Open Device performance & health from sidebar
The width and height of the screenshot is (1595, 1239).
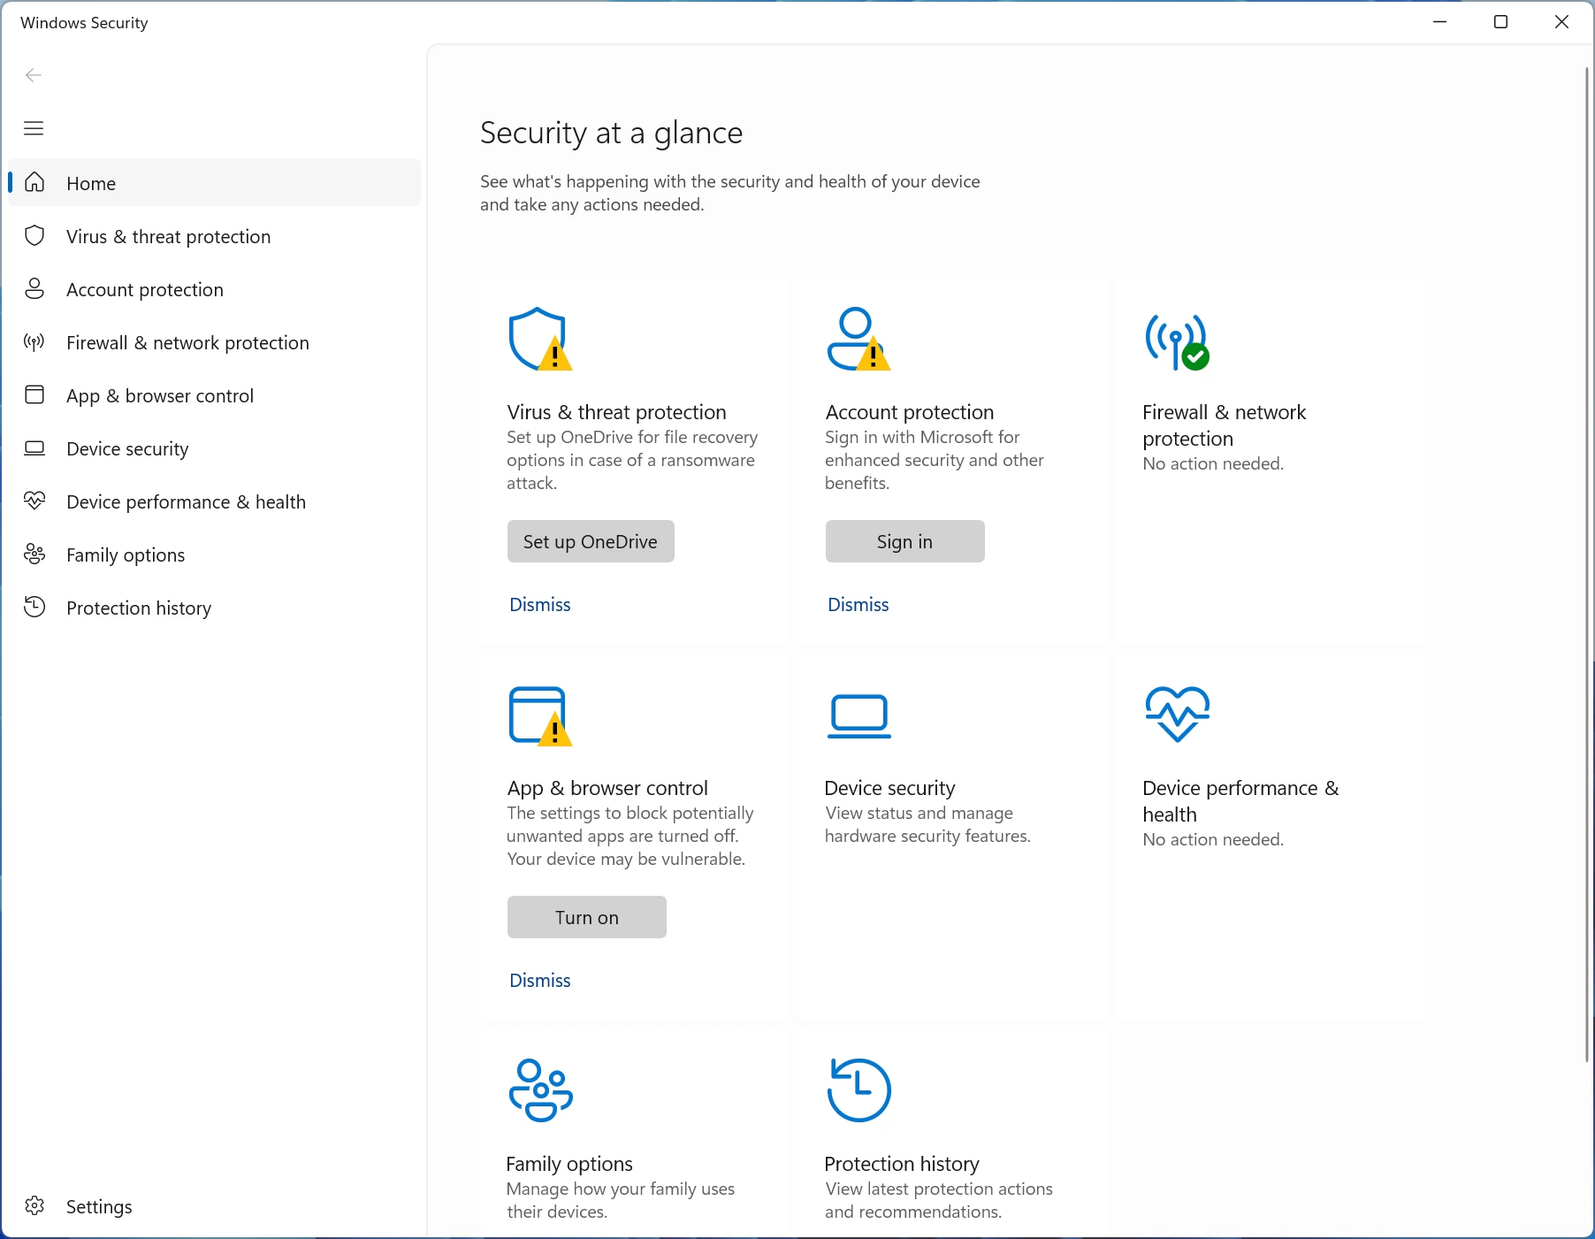tap(186, 502)
